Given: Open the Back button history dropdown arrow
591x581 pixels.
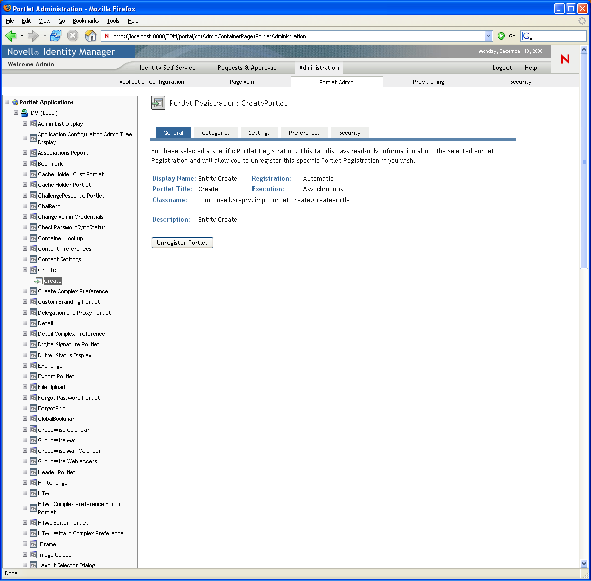Looking at the screenshot, I should (22, 36).
